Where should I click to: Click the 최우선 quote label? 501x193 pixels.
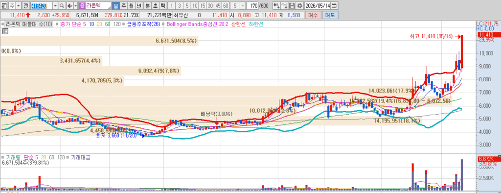point(181,15)
